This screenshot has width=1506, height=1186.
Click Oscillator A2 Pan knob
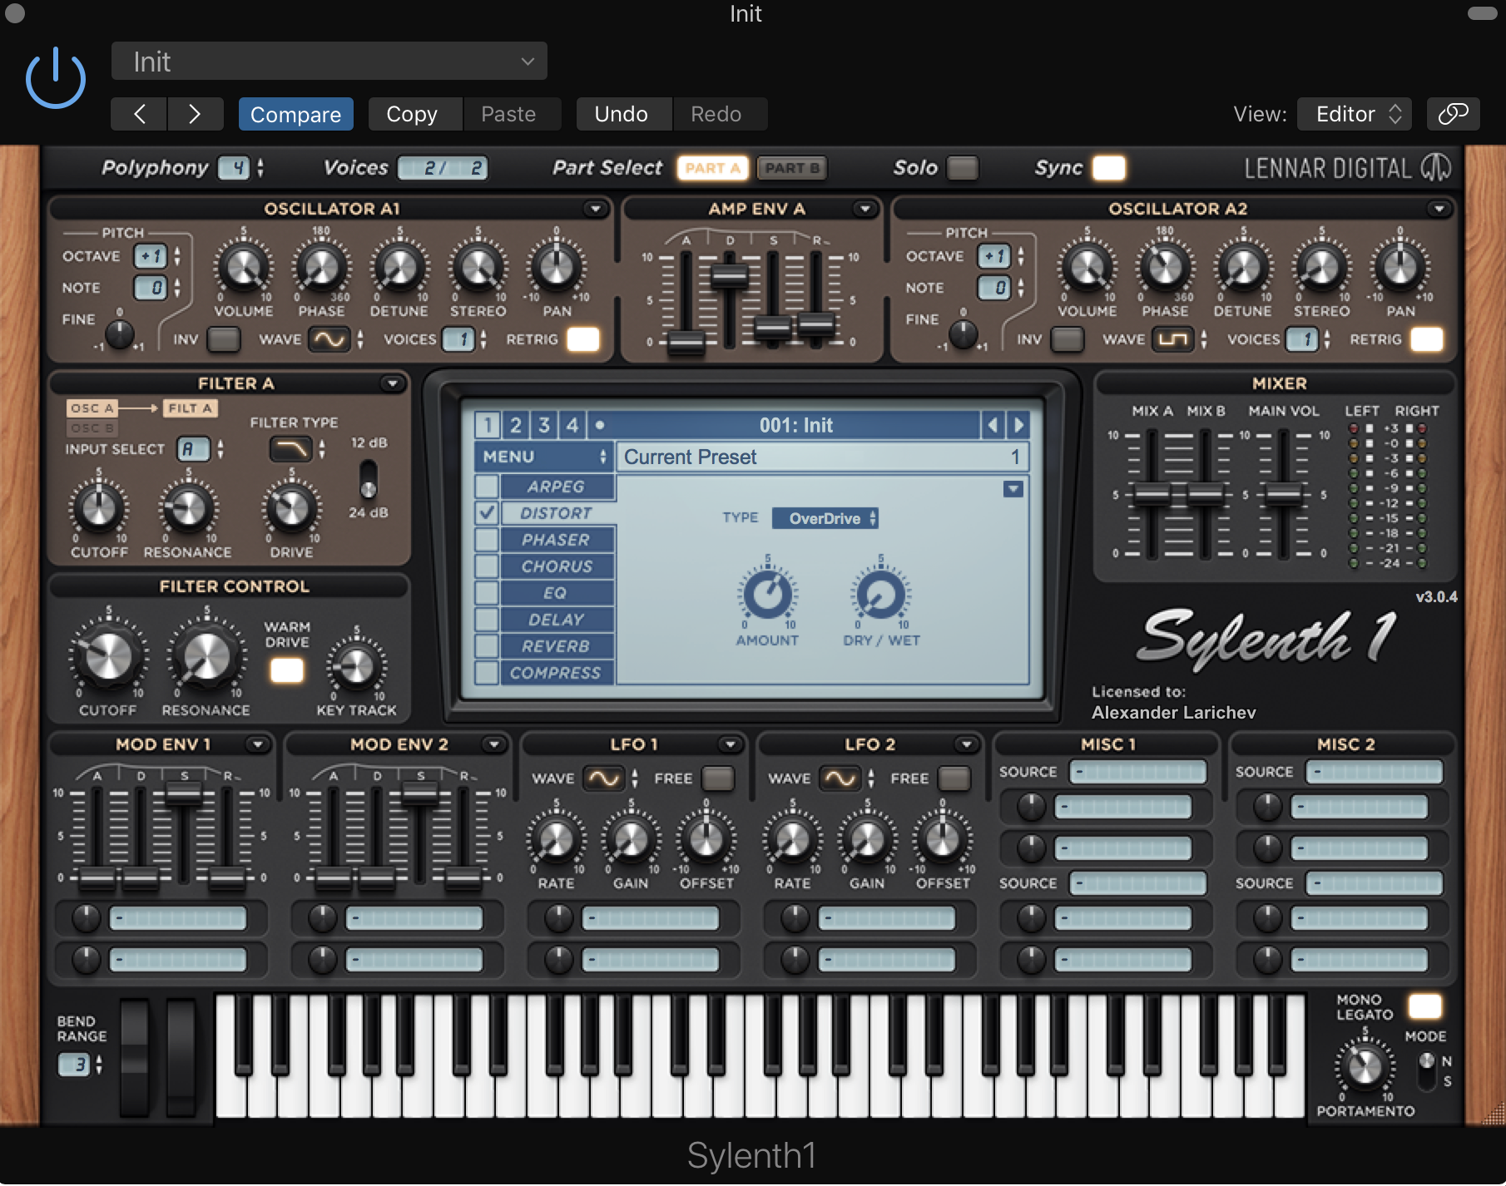(1400, 268)
